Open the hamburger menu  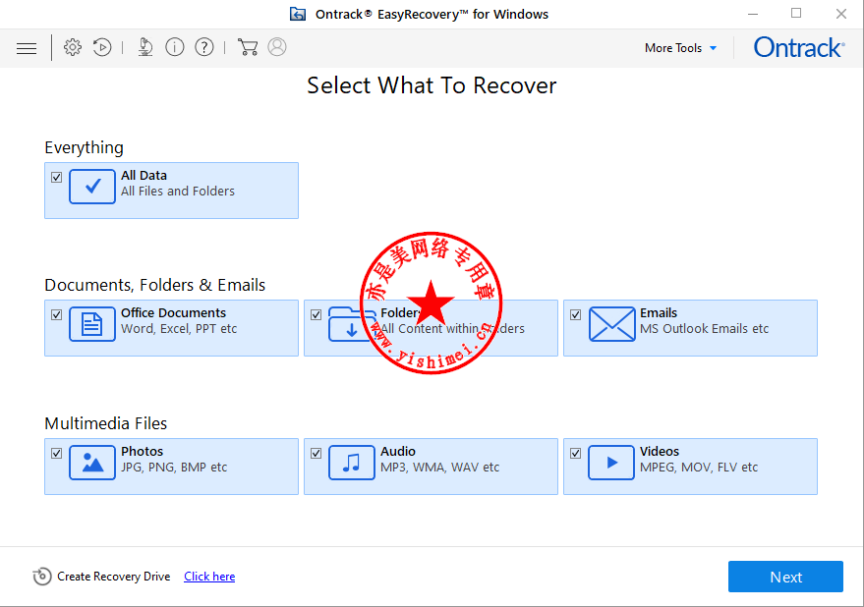point(27,48)
